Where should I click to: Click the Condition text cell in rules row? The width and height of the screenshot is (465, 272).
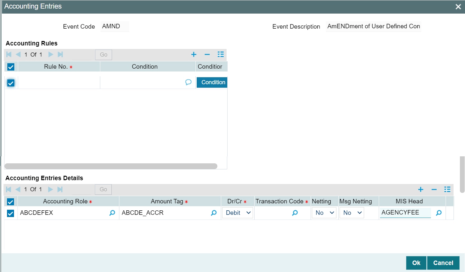point(143,83)
